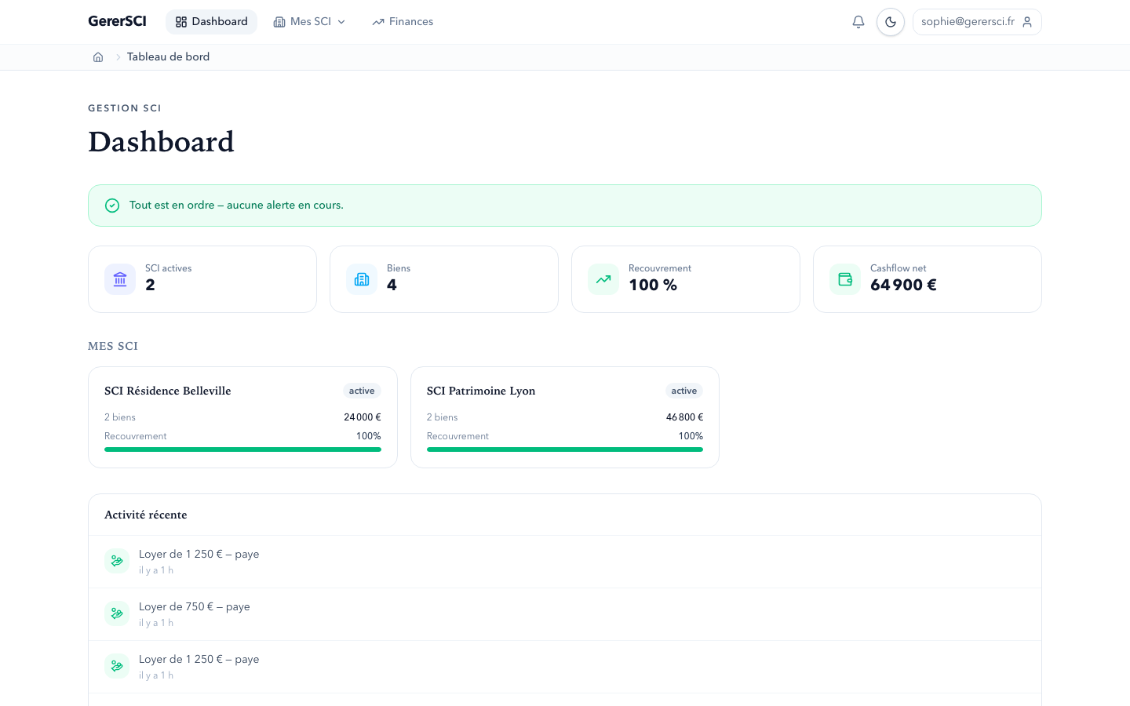Click the Recouvrement trend icon
This screenshot has width=1130, height=706.
603,279
